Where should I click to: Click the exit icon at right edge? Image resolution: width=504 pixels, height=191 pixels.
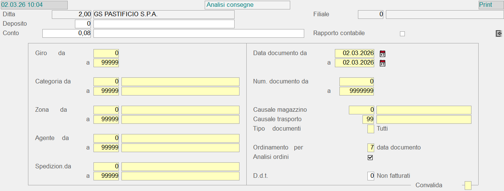pos(499,34)
